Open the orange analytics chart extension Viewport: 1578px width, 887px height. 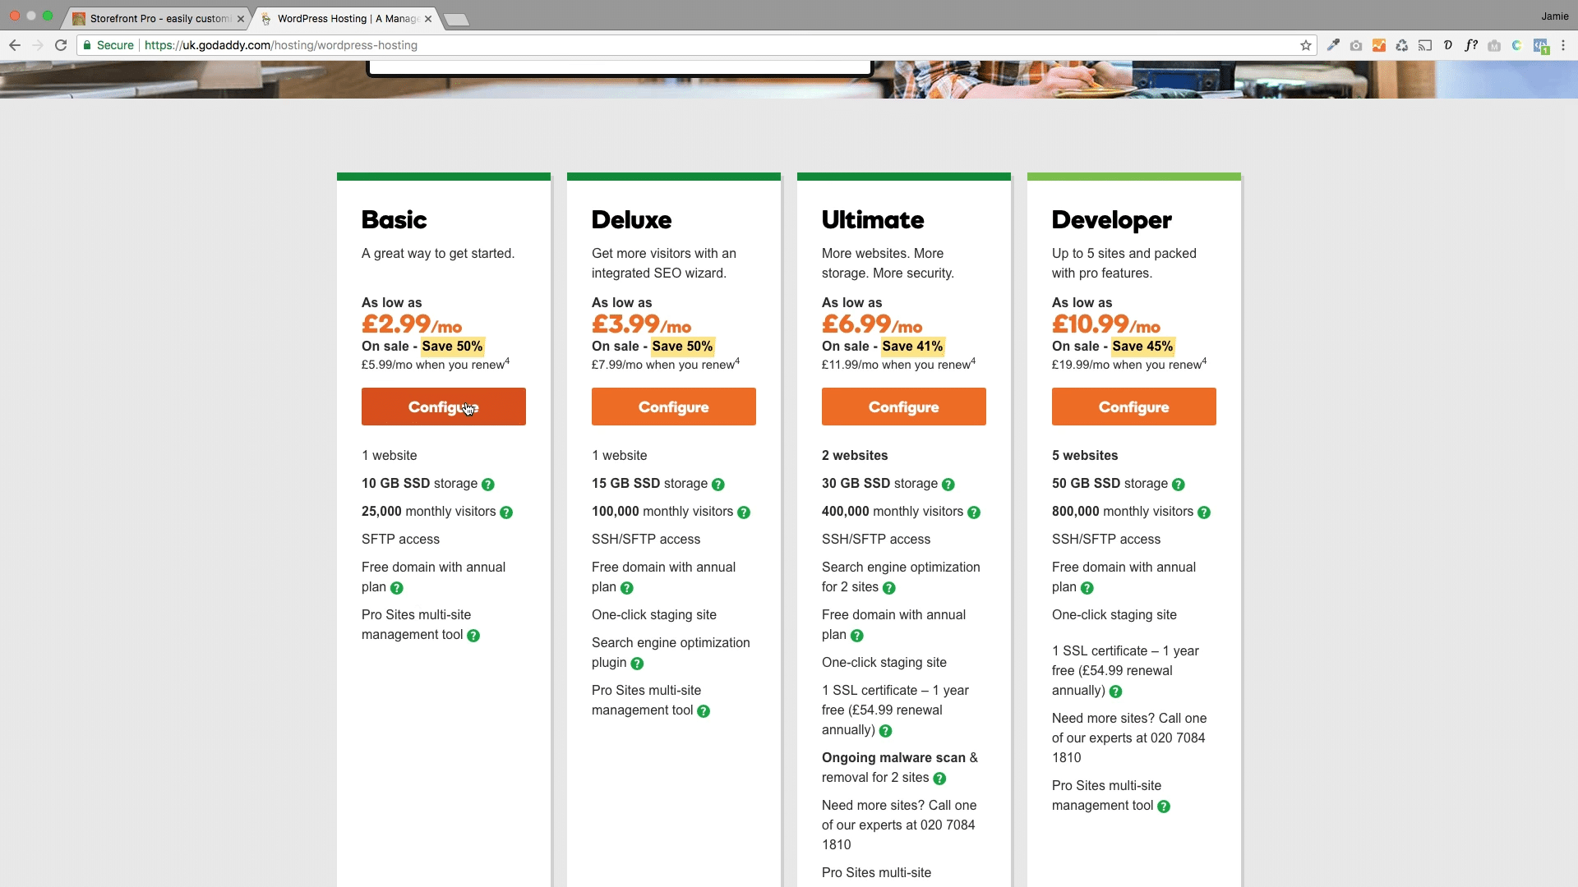pos(1379,45)
